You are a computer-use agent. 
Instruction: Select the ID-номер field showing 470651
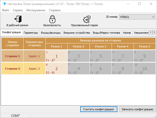(x=137, y=17)
